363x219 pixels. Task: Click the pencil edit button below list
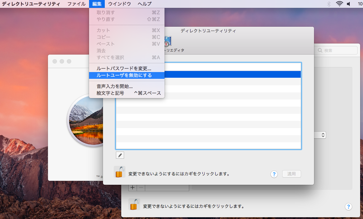(x=120, y=155)
